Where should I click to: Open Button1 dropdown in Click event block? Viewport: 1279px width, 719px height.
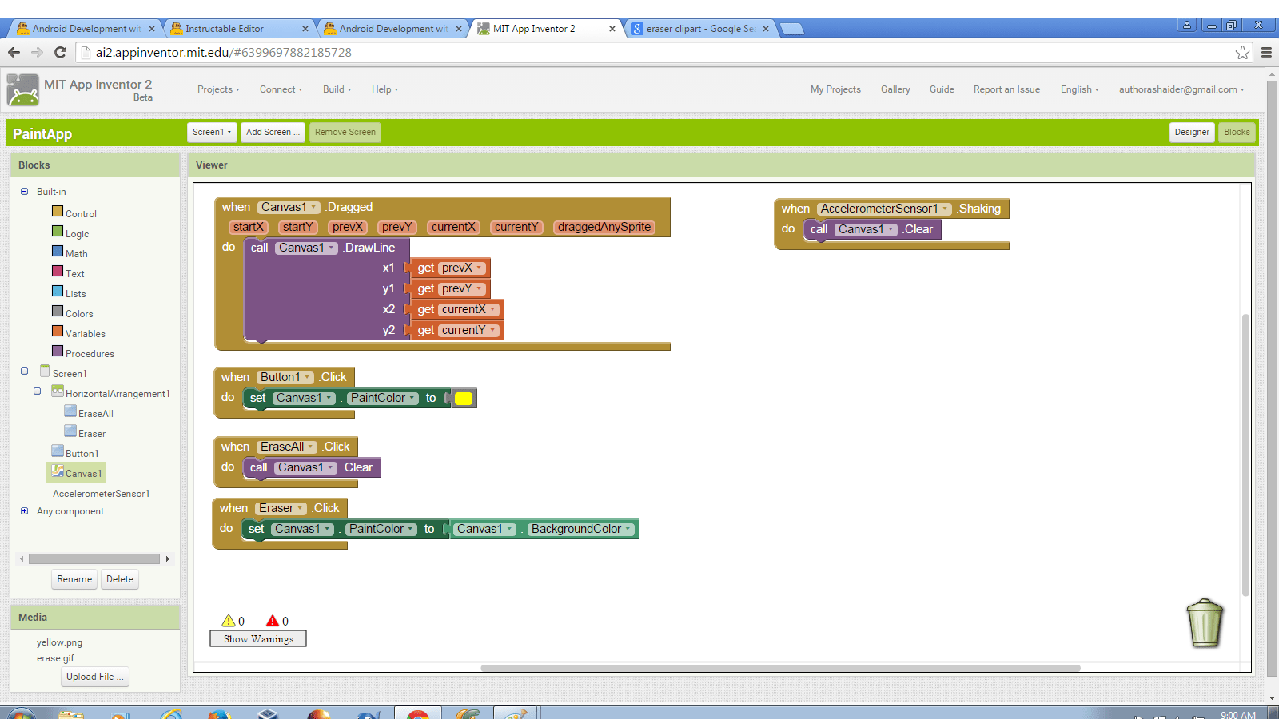click(x=285, y=377)
